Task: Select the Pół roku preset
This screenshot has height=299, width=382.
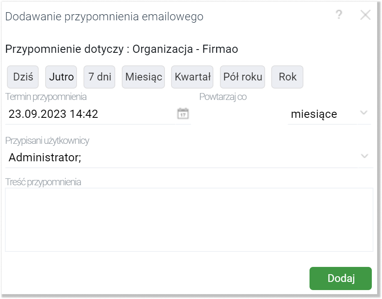Action: (243, 77)
